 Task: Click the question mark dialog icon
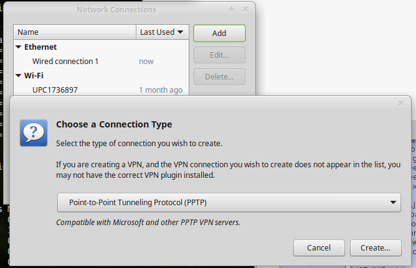[x=34, y=132]
